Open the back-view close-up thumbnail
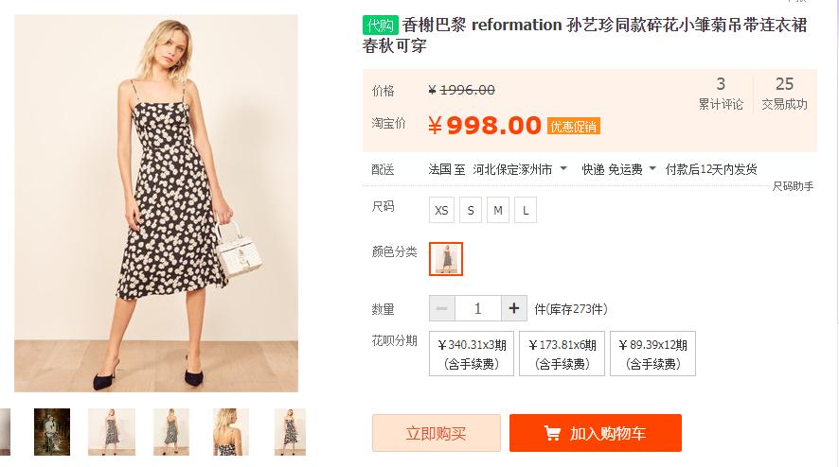 point(231,431)
